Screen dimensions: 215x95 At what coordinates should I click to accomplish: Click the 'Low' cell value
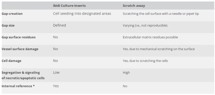[x=56, y=72]
